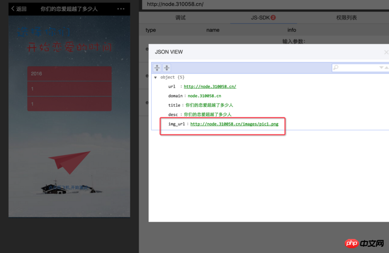Image resolution: width=389 pixels, height=253 pixels.
Task: Open the year picker showing 2016
Action: click(70, 74)
